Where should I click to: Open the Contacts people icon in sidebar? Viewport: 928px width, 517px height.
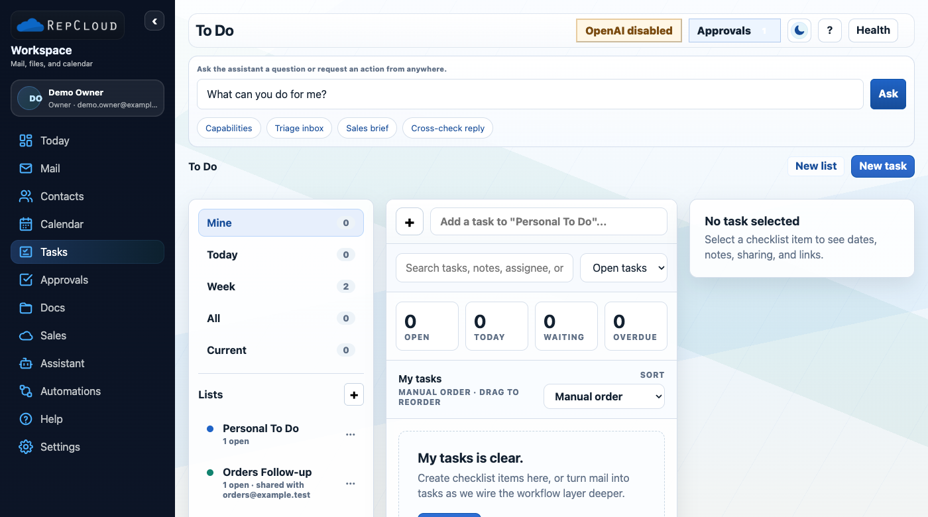pos(26,196)
